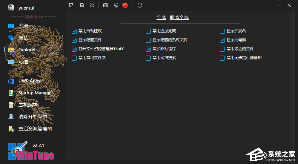Click the v2.2.1 version text
This screenshot has height=164, width=298.
point(38,145)
